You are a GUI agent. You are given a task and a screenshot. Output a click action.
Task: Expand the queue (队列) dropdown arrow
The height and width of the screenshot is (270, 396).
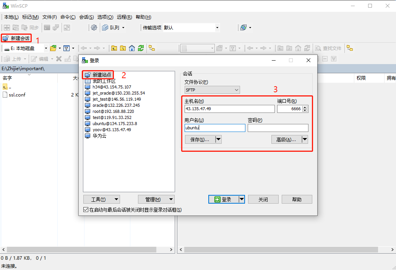point(123,28)
